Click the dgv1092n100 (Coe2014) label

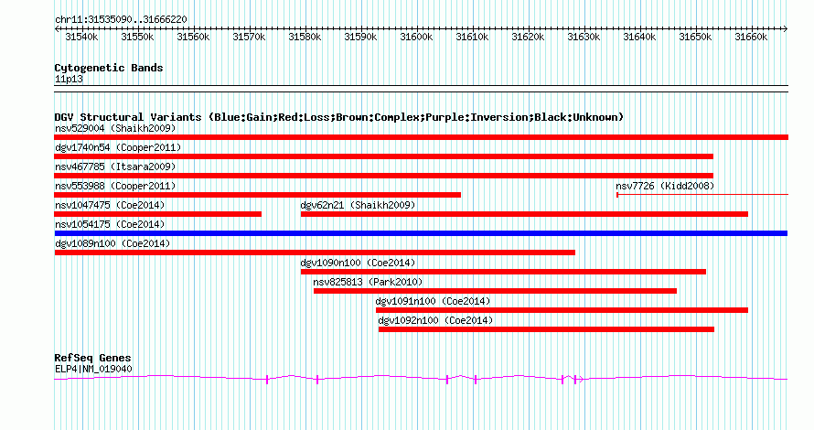(435, 320)
